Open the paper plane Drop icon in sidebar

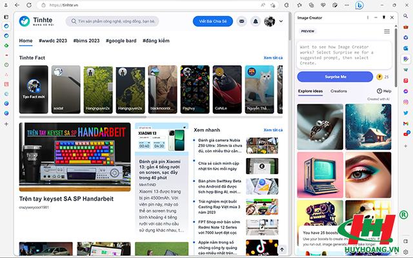coord(406,70)
